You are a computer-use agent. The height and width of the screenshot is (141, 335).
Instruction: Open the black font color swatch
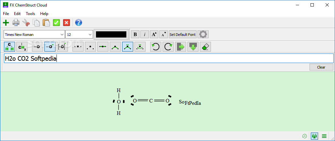[x=111, y=34]
